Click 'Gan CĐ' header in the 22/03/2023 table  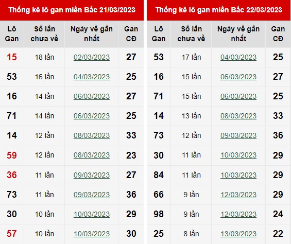(278, 34)
